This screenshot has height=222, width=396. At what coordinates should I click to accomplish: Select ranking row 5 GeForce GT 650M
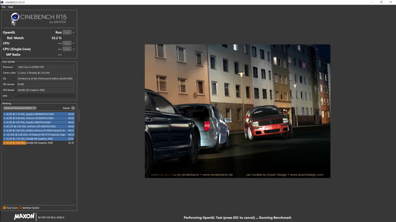(x=39, y=130)
